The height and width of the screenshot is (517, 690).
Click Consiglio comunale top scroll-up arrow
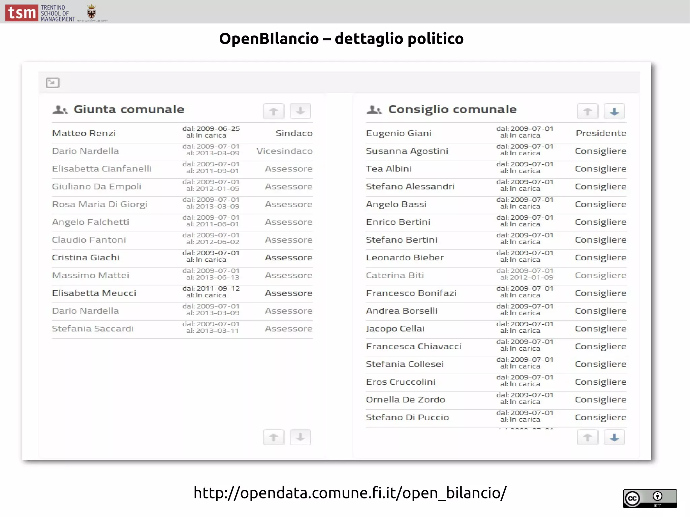point(588,111)
